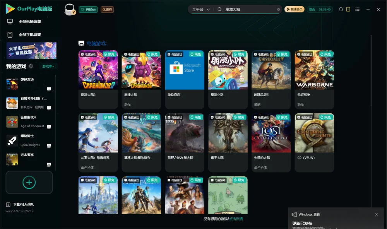Open the 游戏库> link
Image resolution: width=387 pixels, height=229 pixels.
pos(48,67)
